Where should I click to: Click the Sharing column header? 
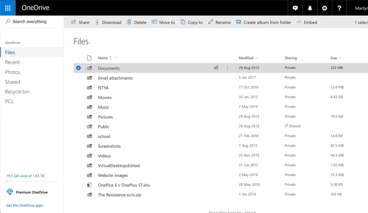click(x=291, y=58)
